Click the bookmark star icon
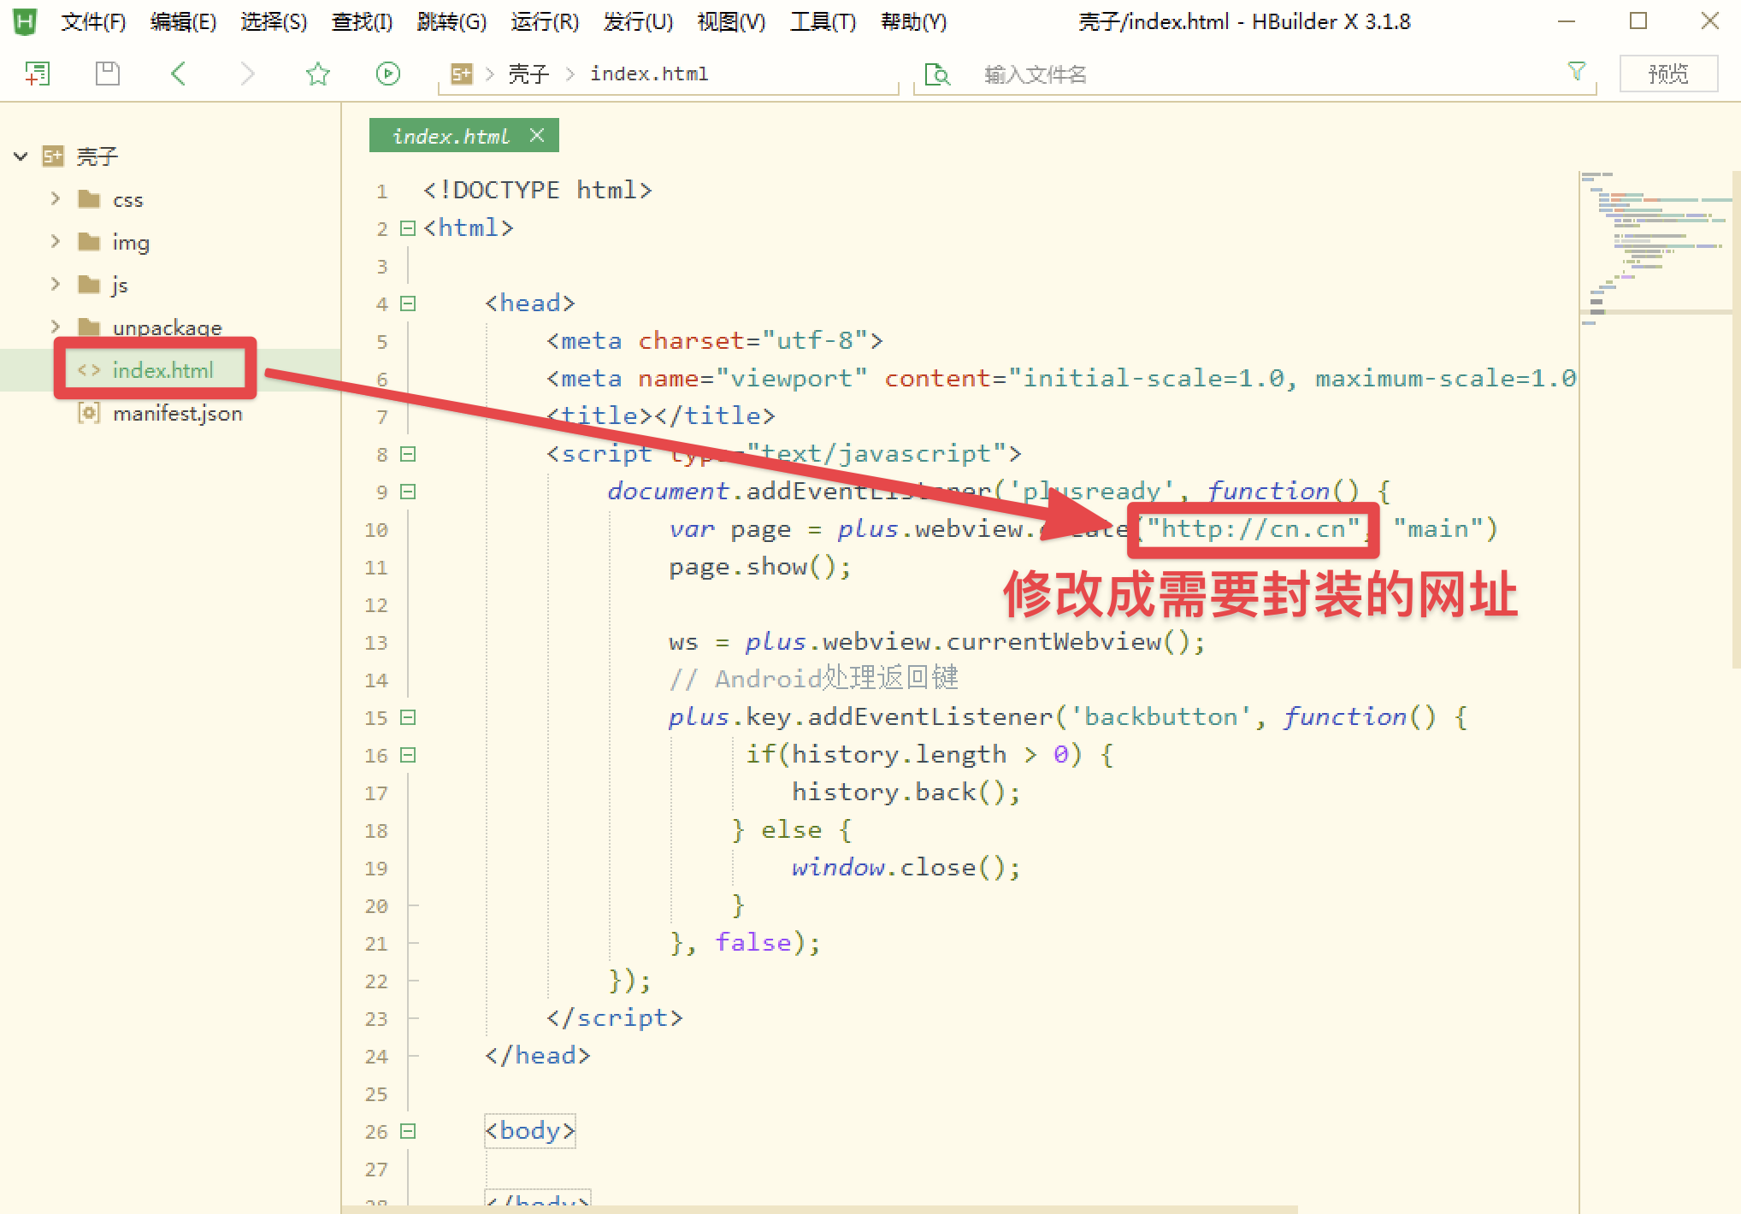This screenshot has height=1214, width=1741. point(317,74)
